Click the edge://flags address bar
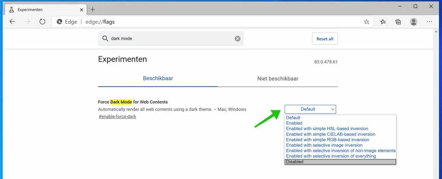The height and width of the screenshot is (179, 442). [212, 22]
